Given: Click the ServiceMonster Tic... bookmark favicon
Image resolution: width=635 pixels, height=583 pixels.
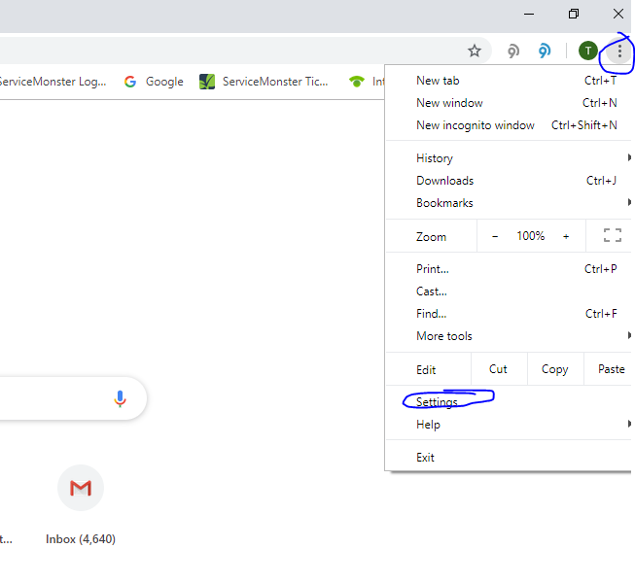Looking at the screenshot, I should [207, 82].
